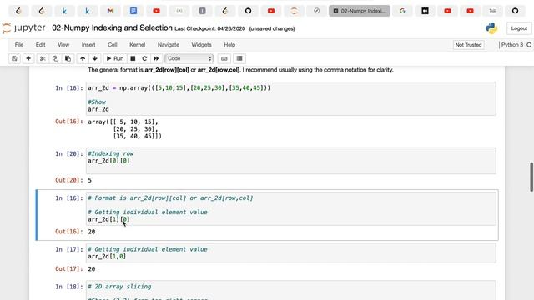The height and width of the screenshot is (300, 534).
Task: Click the page vertical scrollbar thumb
Action: click(531, 177)
